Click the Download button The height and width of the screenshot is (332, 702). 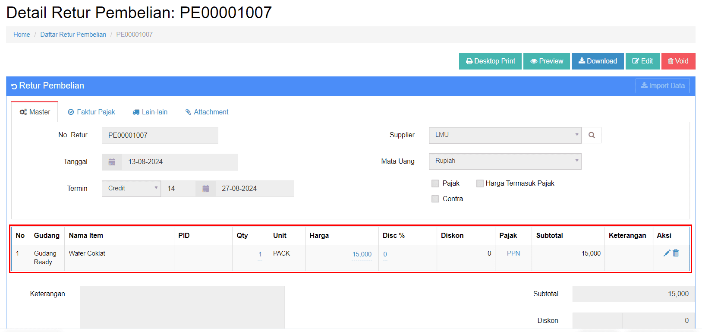point(598,61)
